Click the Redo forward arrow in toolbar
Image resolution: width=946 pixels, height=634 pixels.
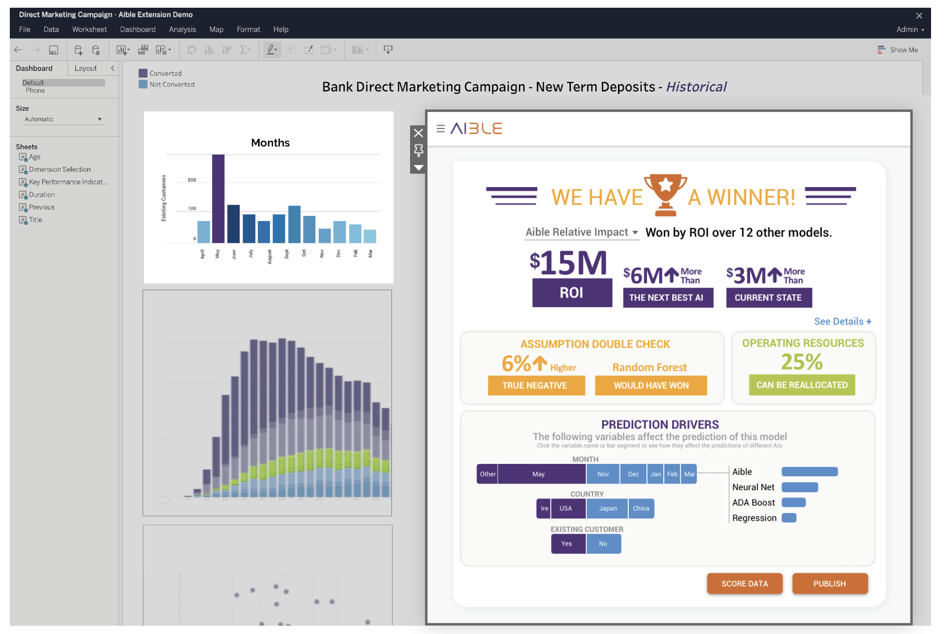(36, 50)
